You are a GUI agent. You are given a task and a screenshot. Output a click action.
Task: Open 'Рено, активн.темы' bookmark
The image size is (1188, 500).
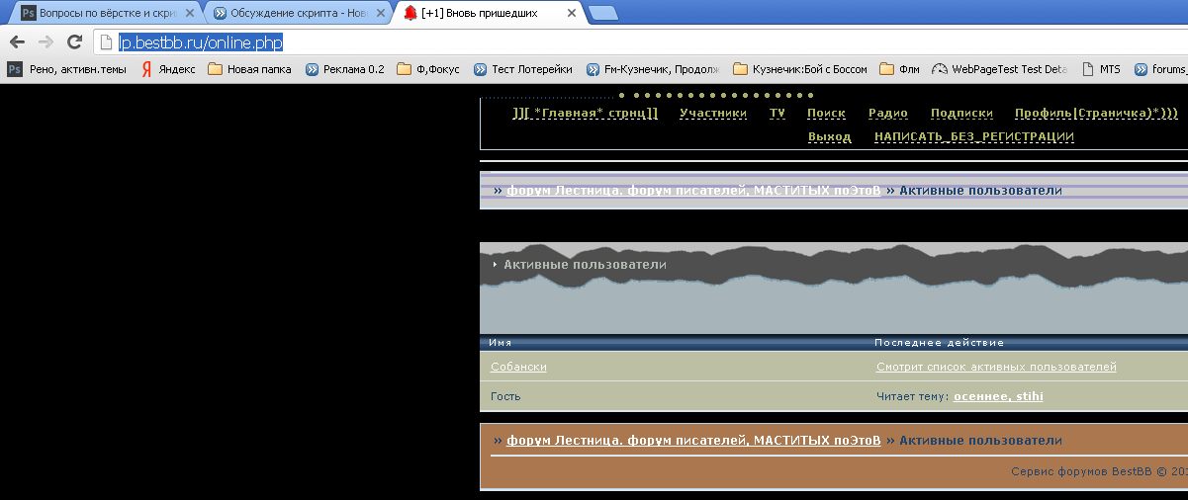coord(68,69)
